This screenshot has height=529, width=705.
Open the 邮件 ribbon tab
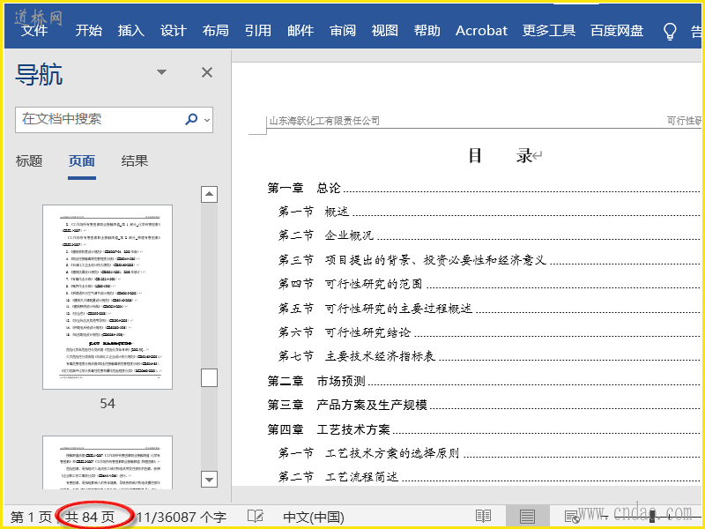(301, 31)
